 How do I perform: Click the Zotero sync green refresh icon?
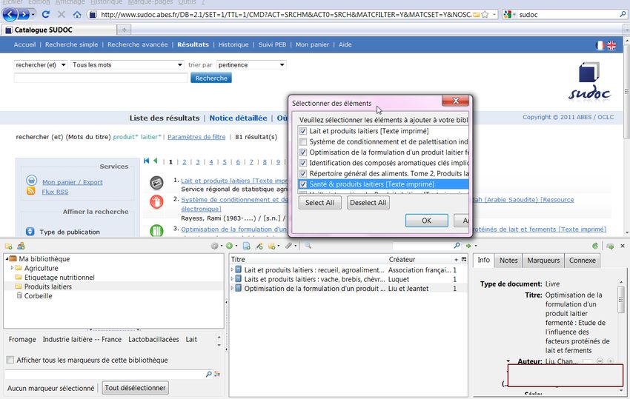coord(595,246)
